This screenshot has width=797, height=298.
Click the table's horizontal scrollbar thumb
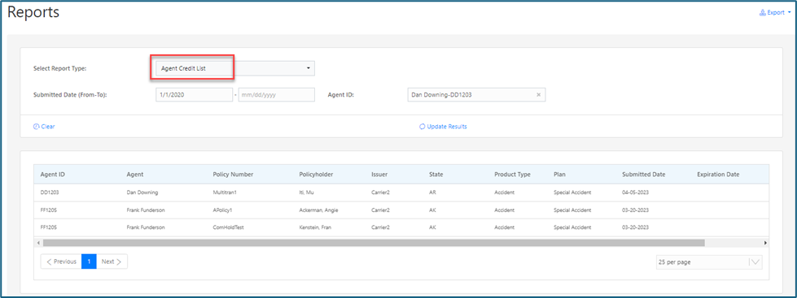[374, 244]
